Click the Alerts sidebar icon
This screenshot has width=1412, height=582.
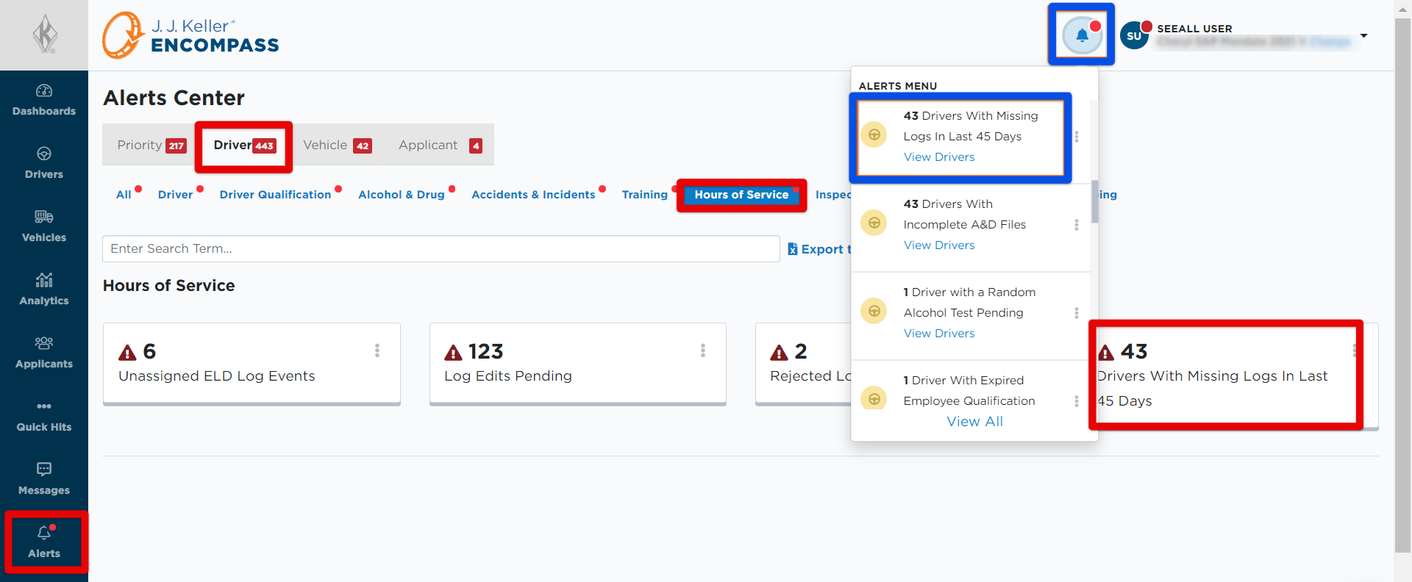click(44, 542)
